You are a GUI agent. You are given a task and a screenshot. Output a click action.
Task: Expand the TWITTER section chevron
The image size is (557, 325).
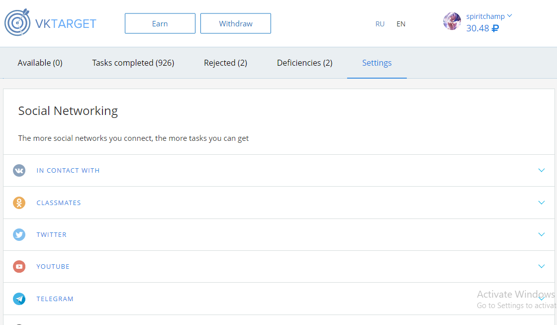(x=542, y=234)
